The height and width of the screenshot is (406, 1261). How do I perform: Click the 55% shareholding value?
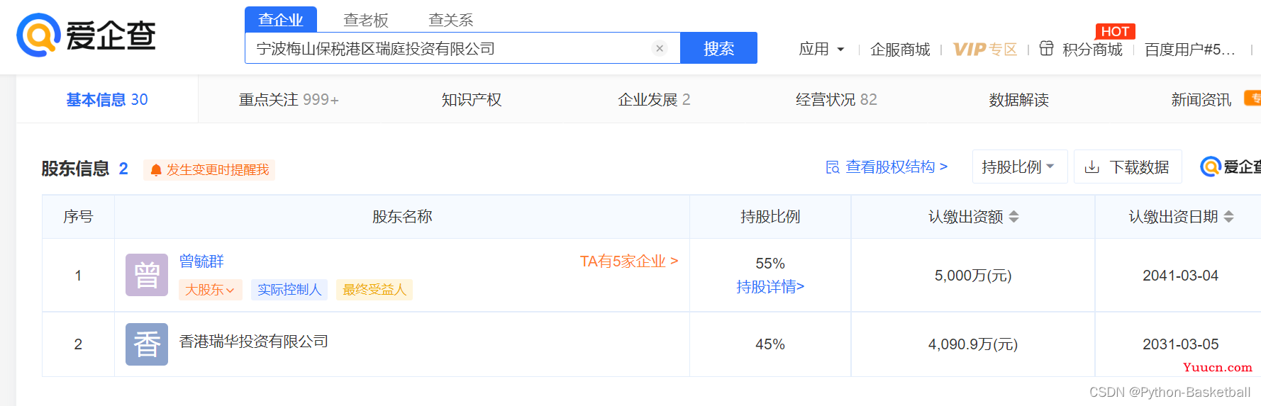(x=770, y=264)
